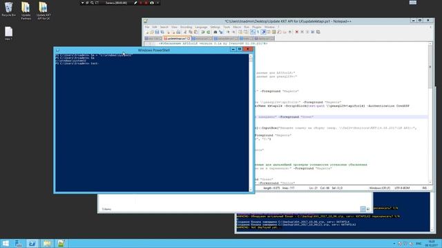Click the Save icon in Notepad++ toolbar
Screen dimensions: 442x248
pos(157,32)
